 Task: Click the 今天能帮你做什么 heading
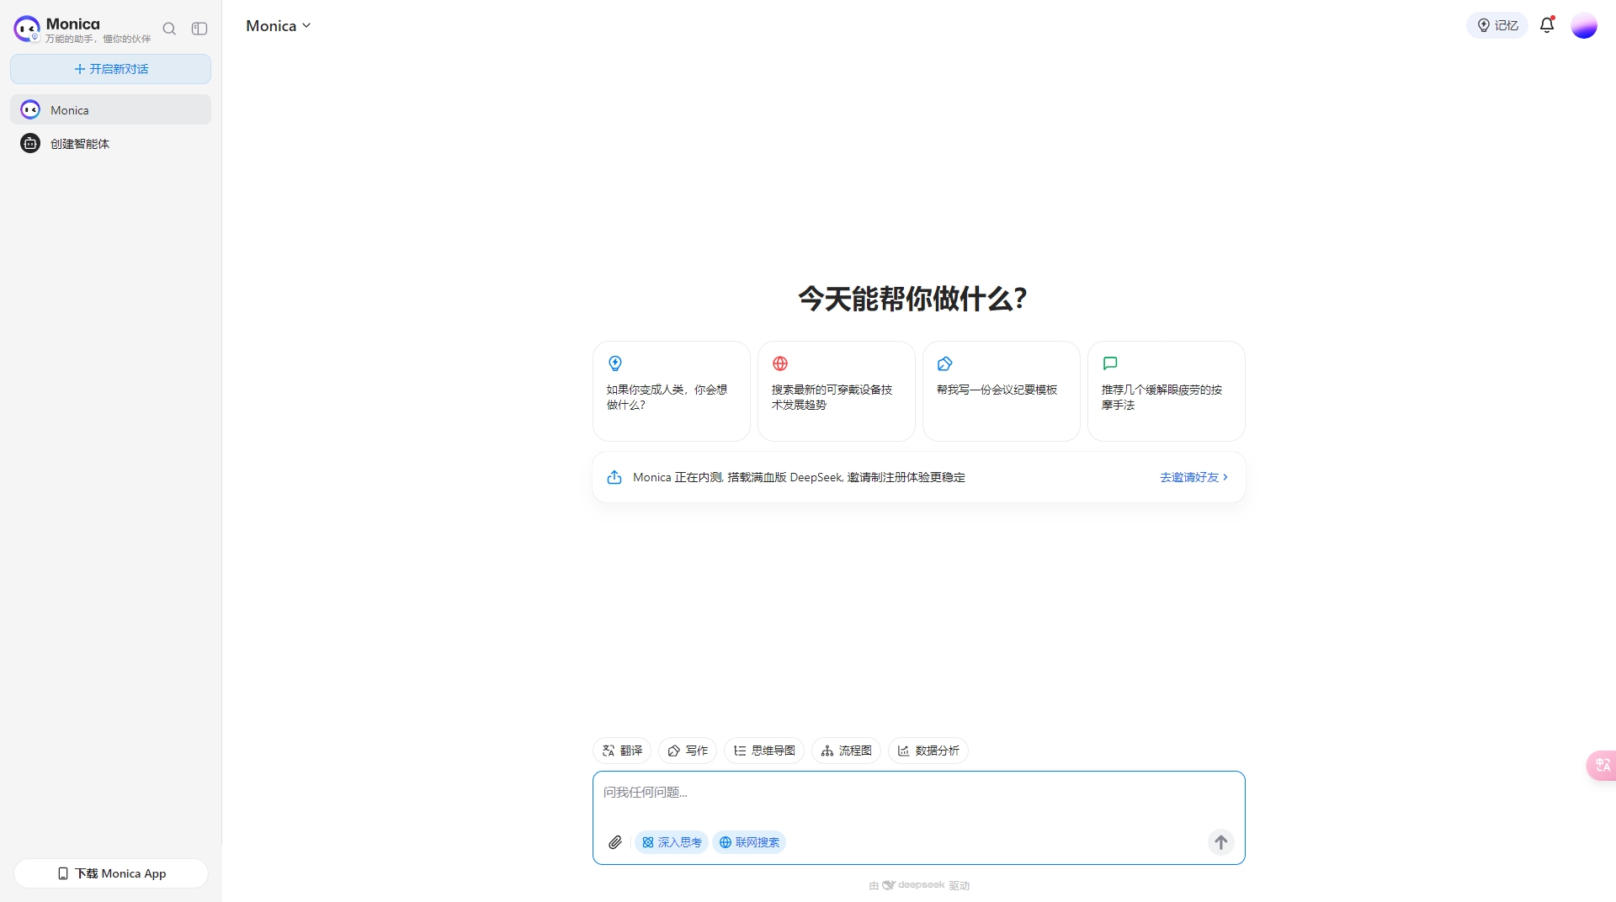pyautogui.click(x=912, y=298)
